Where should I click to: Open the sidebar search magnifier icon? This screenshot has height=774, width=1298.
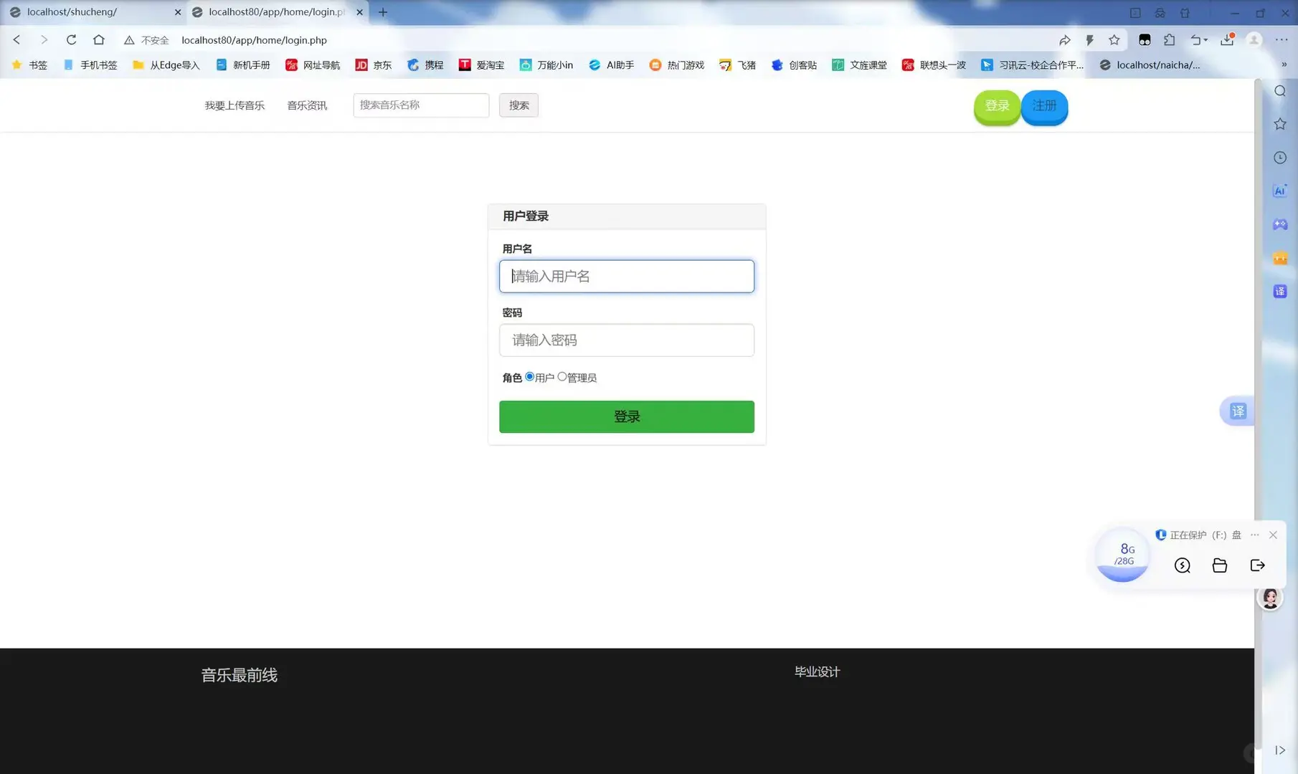tap(1280, 91)
